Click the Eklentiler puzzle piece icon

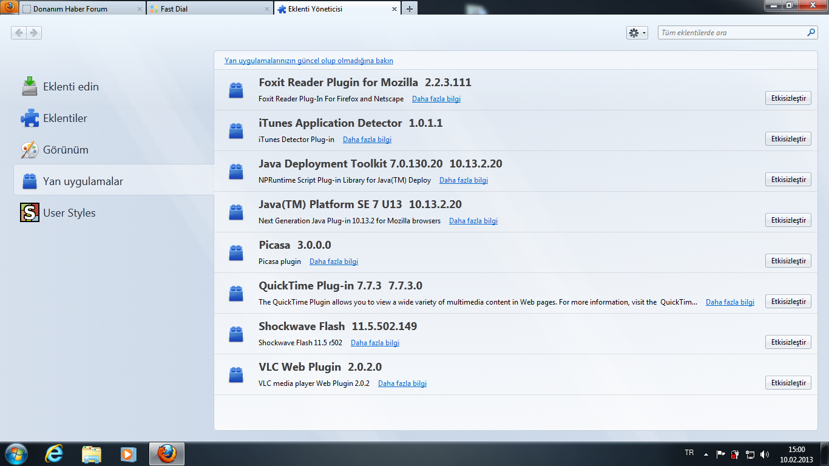[30, 118]
